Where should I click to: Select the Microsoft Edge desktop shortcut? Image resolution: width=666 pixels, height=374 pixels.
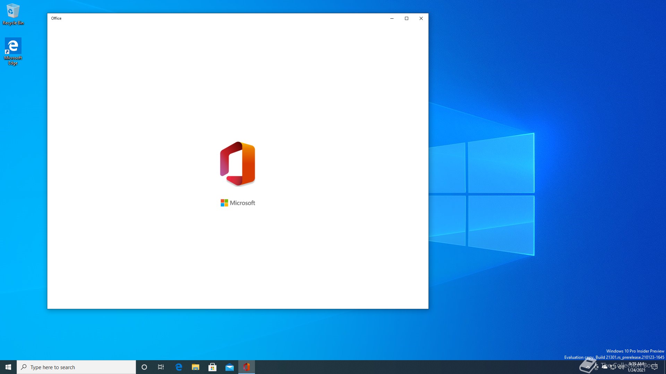[x=13, y=51]
